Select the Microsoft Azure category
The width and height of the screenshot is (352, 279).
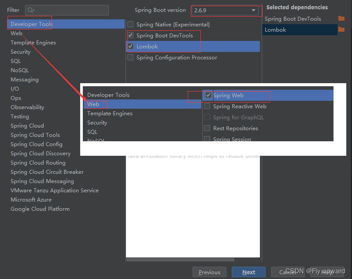coord(31,200)
